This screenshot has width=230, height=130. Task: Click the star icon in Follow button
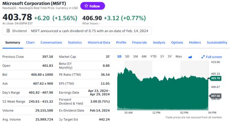86,6
